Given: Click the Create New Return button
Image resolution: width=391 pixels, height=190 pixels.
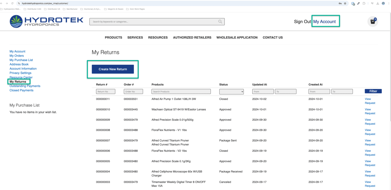Looking at the screenshot, I should [x=113, y=69].
